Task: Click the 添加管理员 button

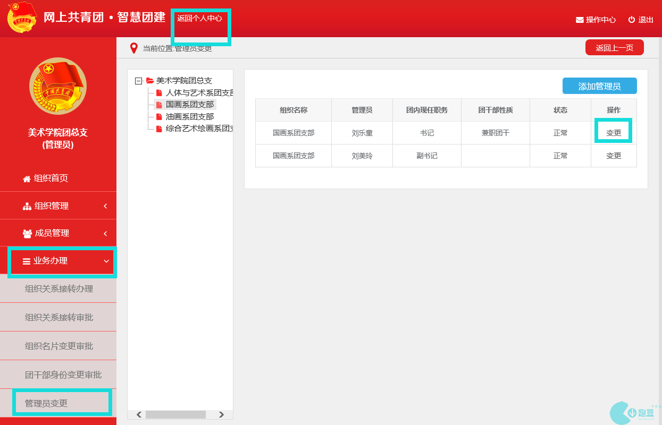Action: pyautogui.click(x=599, y=86)
